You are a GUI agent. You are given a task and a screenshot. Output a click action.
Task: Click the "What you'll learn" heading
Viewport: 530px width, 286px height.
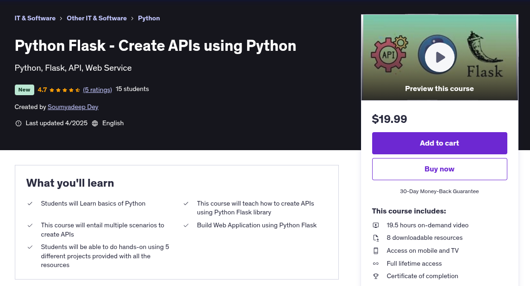70,183
